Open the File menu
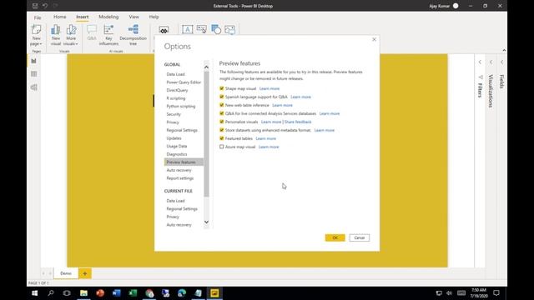534x300 pixels. 38,17
